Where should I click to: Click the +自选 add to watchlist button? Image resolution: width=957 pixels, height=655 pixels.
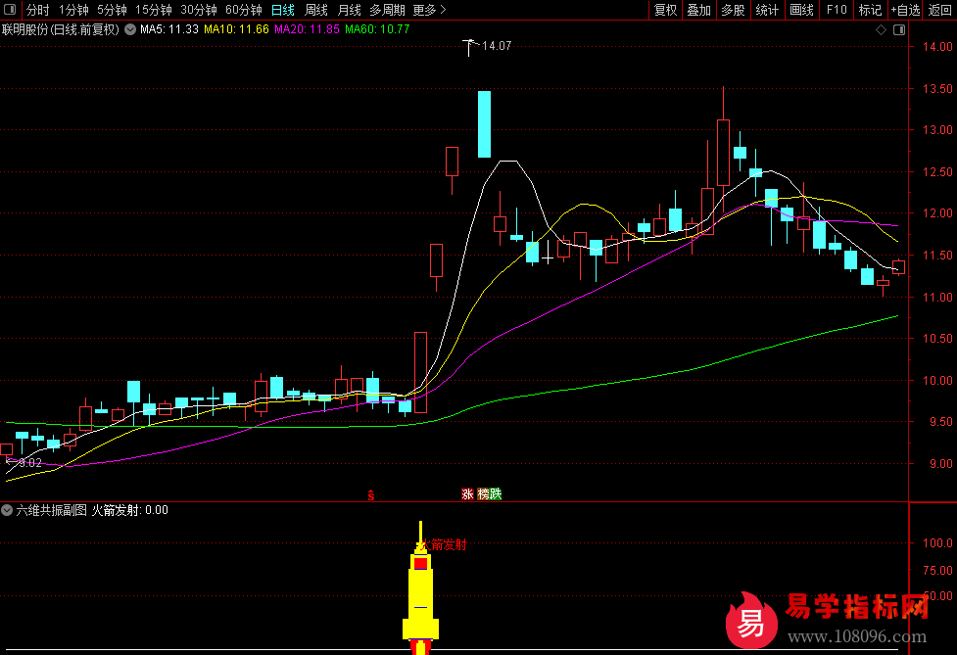tap(905, 10)
